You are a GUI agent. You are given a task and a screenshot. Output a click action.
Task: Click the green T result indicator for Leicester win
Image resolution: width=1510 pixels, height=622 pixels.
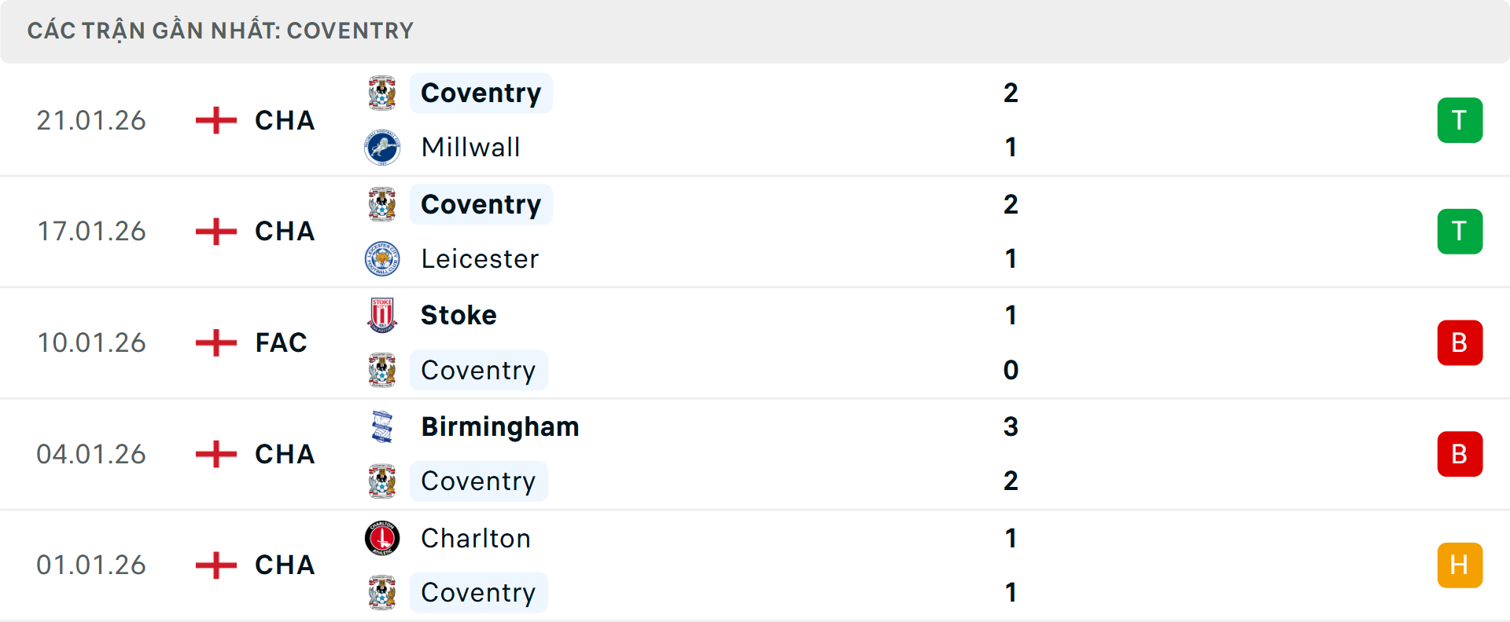(x=1460, y=232)
